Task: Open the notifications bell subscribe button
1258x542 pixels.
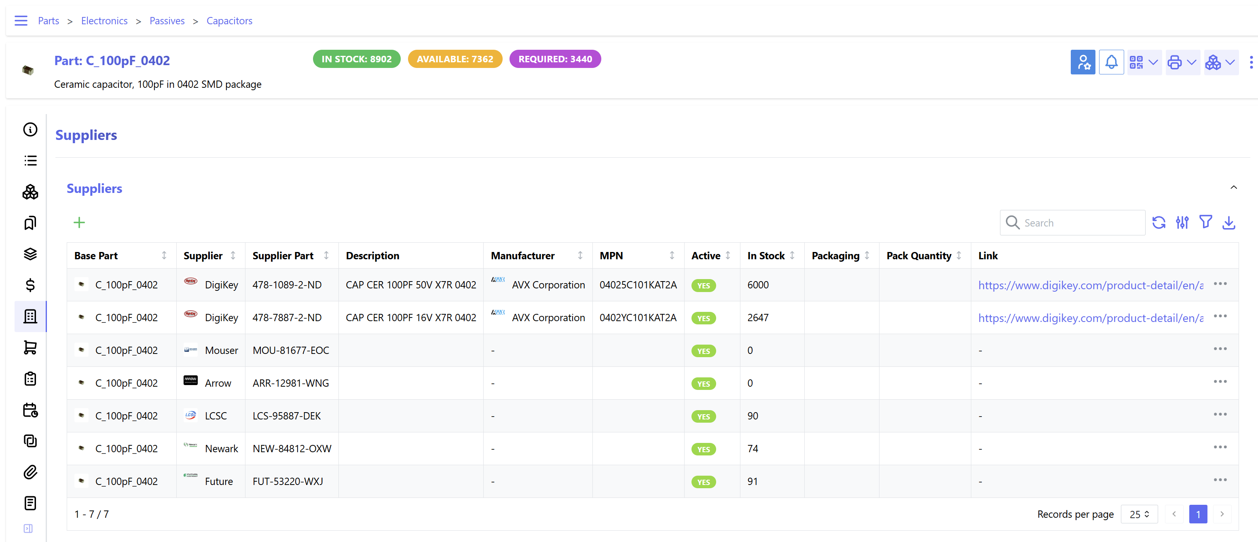Action: (x=1111, y=62)
